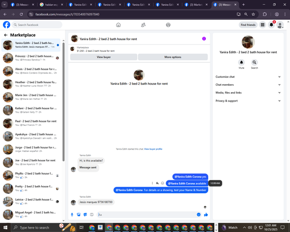Screen dimensions: 290x232
Task: Click the More options button
Action: pos(173,57)
